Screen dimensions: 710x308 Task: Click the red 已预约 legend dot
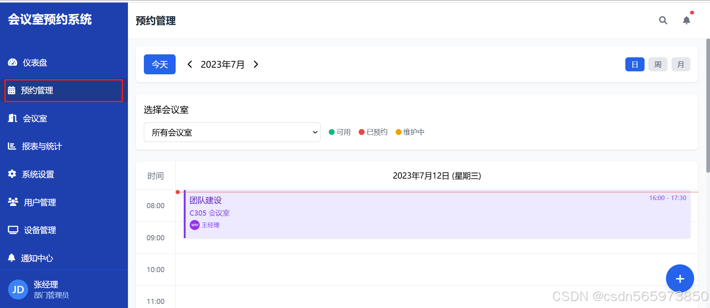coord(362,132)
